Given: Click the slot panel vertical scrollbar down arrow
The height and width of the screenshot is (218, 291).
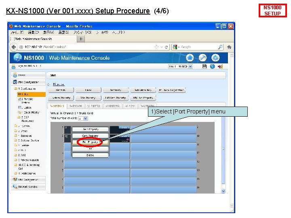Looking at the screenshot, I should pyautogui.click(x=223, y=191).
